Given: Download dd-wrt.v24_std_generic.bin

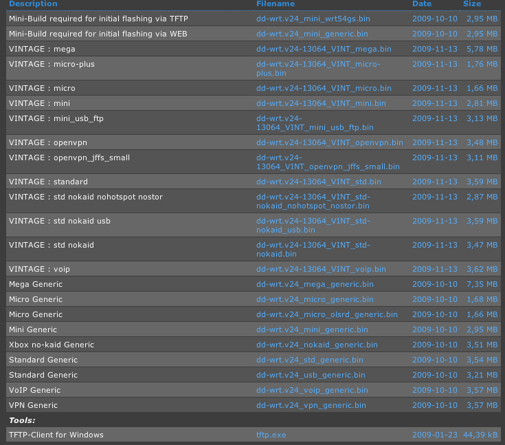Looking at the screenshot, I should pyautogui.click(x=310, y=360).
